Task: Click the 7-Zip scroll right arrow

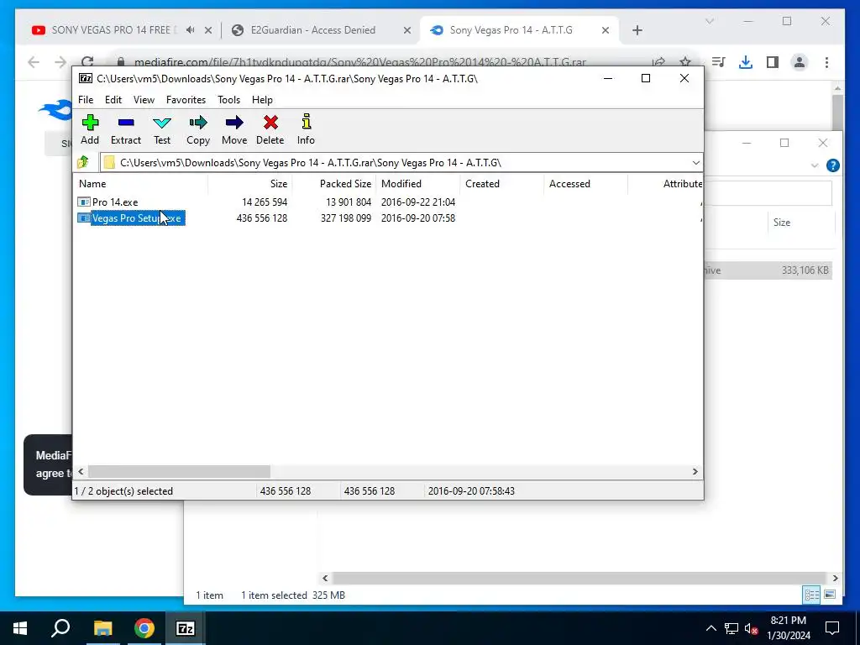Action: [695, 472]
